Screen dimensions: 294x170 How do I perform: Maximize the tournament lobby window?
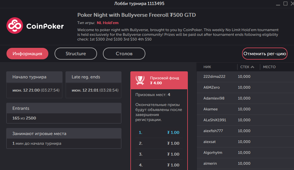(285, 4)
